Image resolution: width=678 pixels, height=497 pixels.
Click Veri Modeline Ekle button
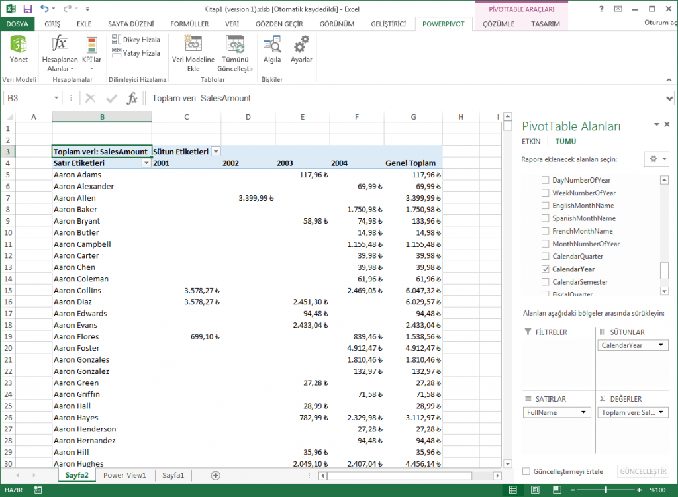click(193, 54)
